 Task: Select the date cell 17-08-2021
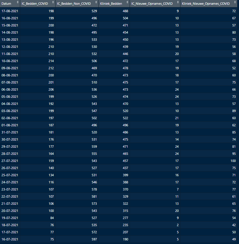tap(10, 11)
